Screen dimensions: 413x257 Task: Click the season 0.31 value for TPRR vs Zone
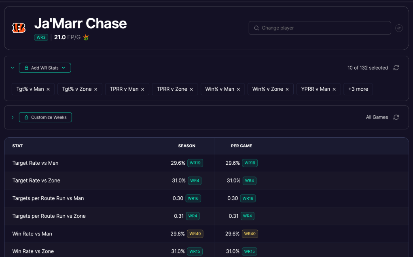click(179, 216)
